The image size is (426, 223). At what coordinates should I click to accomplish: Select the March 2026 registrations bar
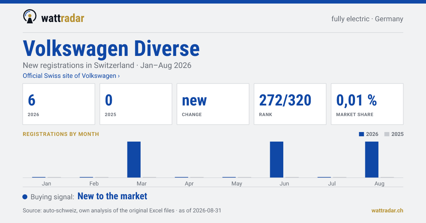click(x=134, y=159)
